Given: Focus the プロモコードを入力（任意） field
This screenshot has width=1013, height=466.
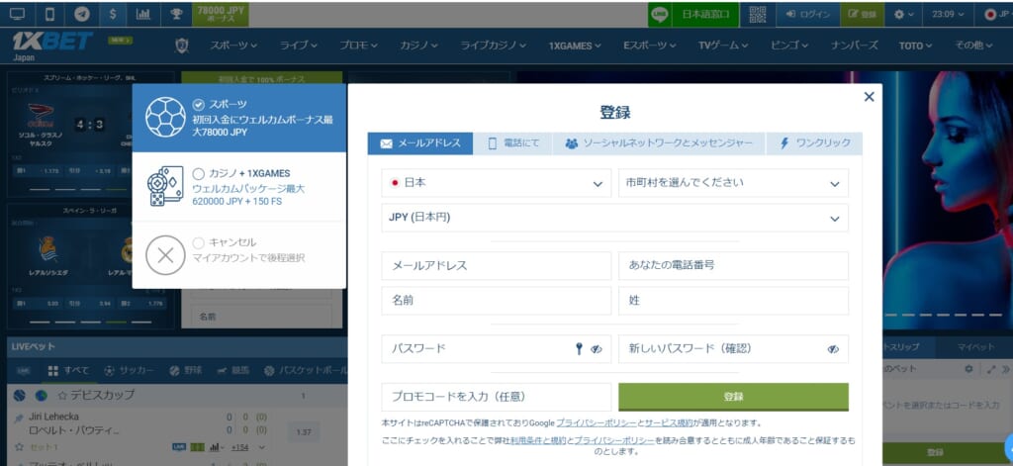Looking at the screenshot, I should [497, 397].
